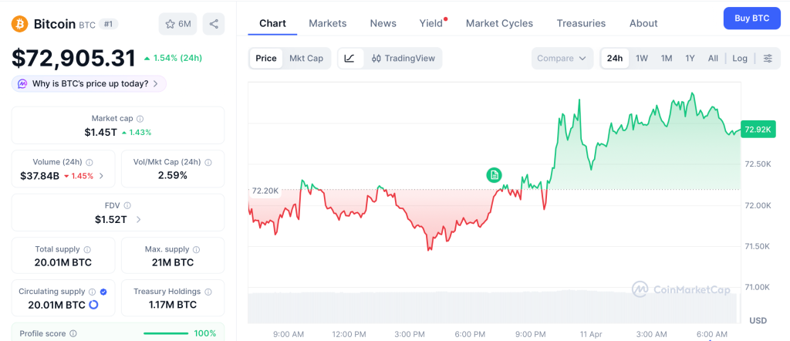Screen dimensions: 790x341
Task: Click the Market cap info icon
Action: pos(140,119)
